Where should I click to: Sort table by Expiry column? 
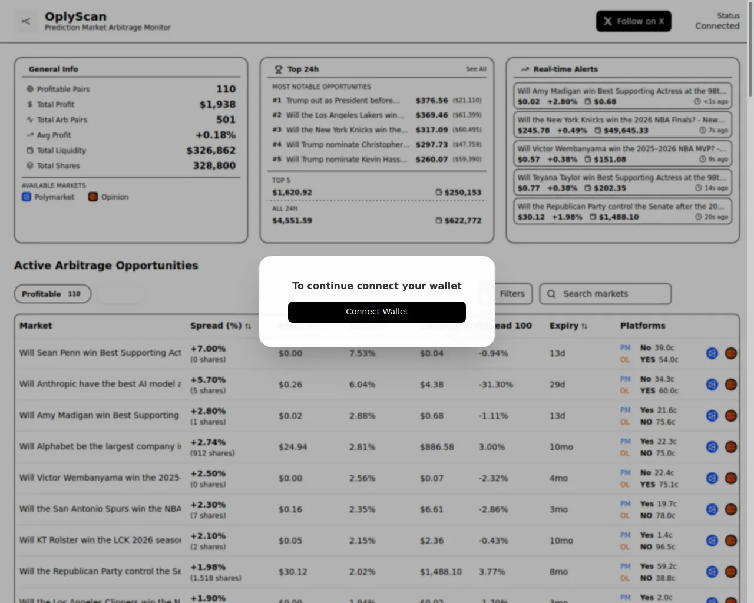pos(568,326)
